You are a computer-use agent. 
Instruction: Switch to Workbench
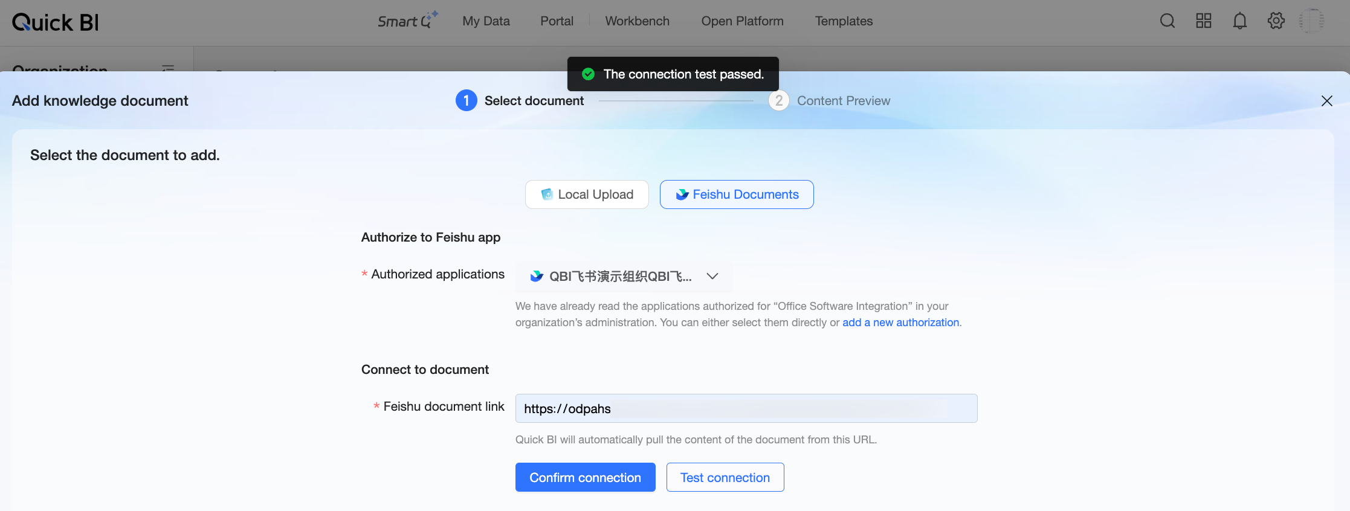638,21
